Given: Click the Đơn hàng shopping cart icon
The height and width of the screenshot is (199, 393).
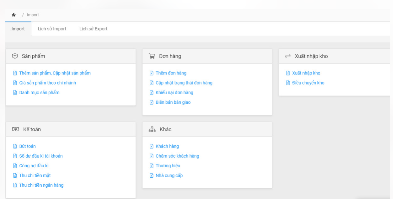Looking at the screenshot, I should (152, 56).
